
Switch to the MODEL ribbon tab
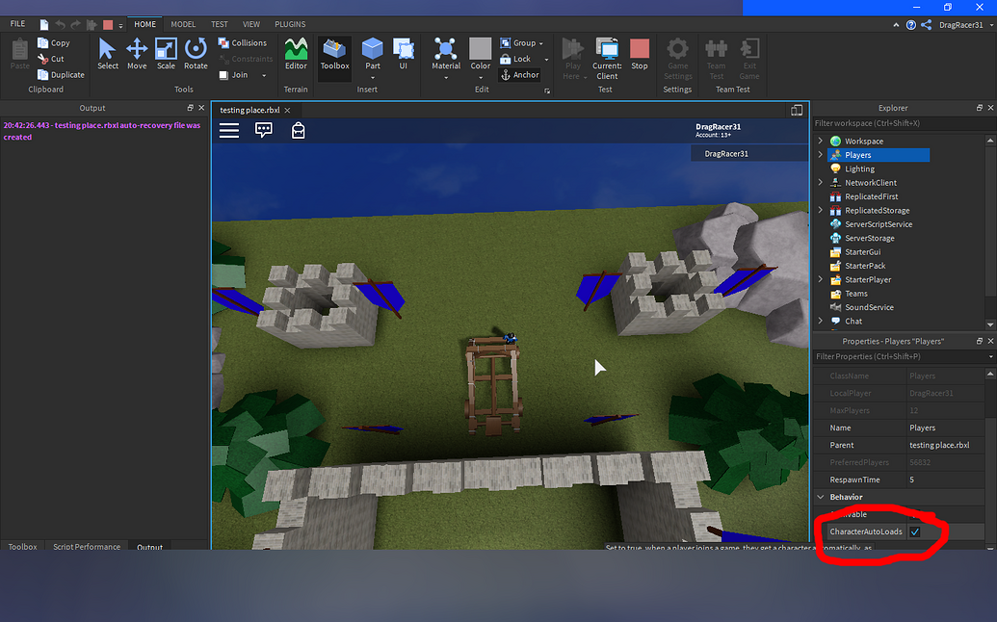pyautogui.click(x=183, y=24)
